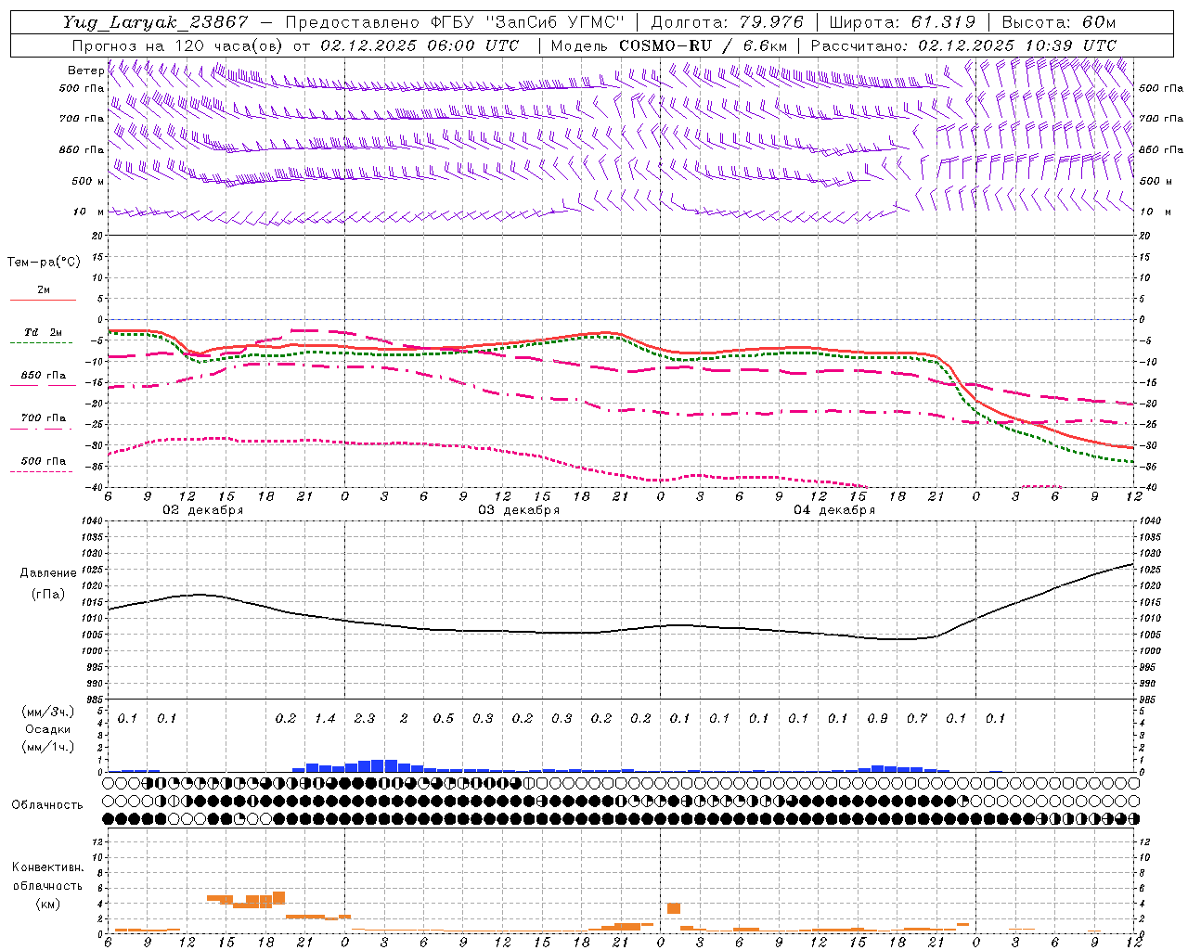
Task: Click the Облачность cloud cover label
Action: click(x=47, y=805)
